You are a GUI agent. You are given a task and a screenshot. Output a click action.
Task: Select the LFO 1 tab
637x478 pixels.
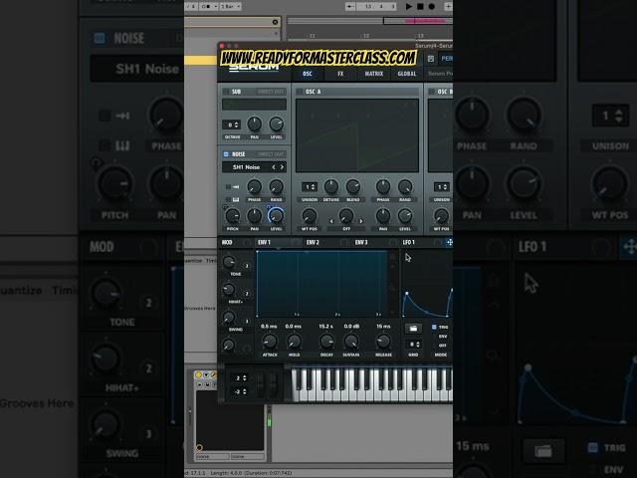tap(409, 242)
